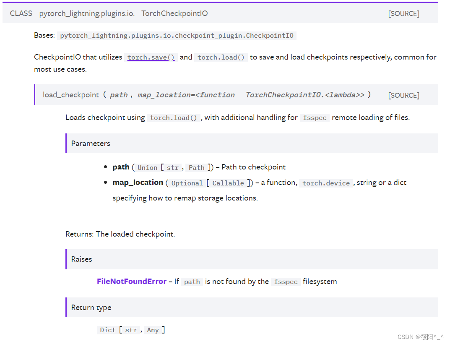
Task: Select the Union type reference under path parameter
Action: tap(147, 167)
